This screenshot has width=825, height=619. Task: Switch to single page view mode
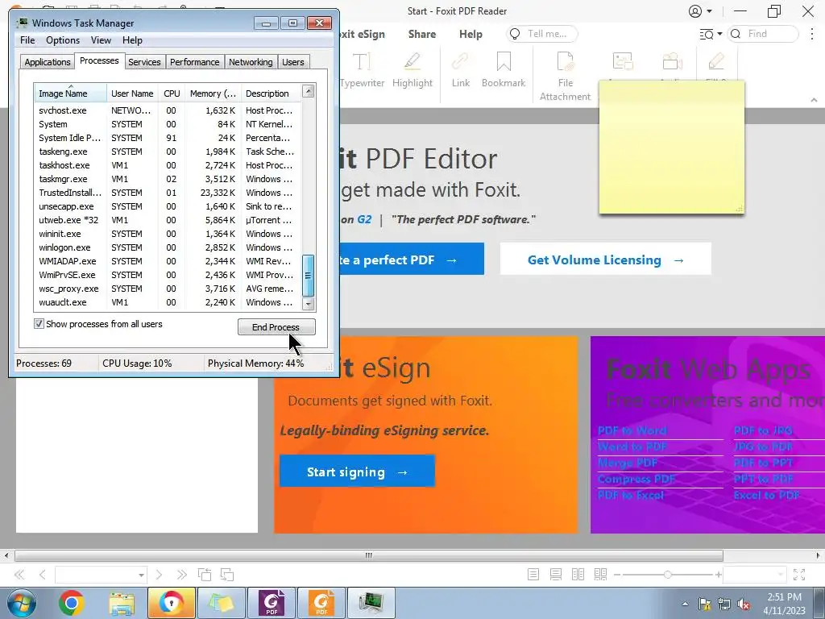coord(533,575)
